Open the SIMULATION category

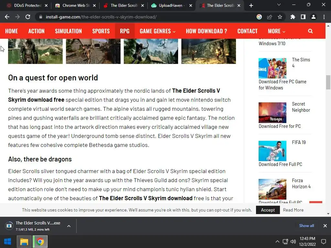69,31
